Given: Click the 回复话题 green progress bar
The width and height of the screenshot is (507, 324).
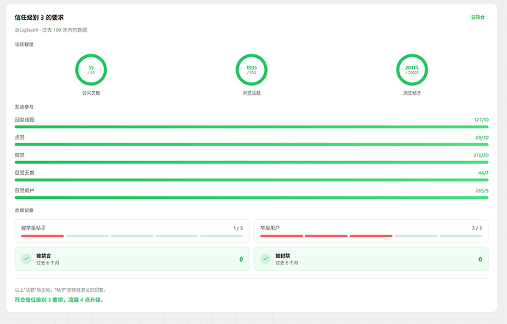Looking at the screenshot, I should (252, 127).
